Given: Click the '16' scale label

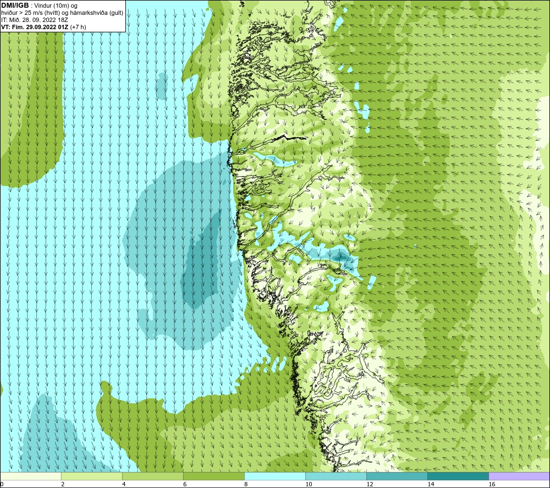Looking at the screenshot, I should (x=492, y=484).
